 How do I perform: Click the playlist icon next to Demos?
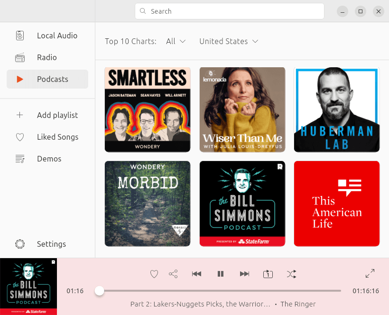click(x=20, y=159)
